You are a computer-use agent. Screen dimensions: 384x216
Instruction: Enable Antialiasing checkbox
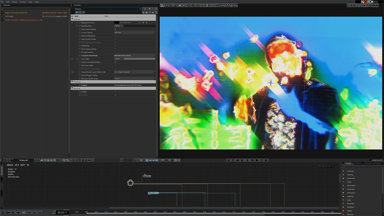pos(115,46)
